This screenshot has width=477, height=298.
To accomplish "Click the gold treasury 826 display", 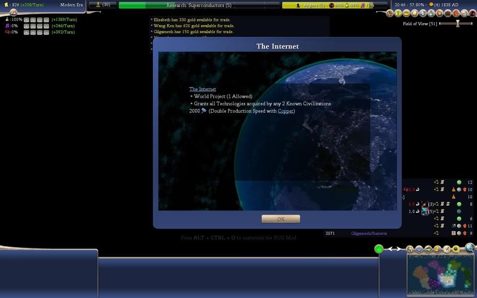I will [24, 5].
